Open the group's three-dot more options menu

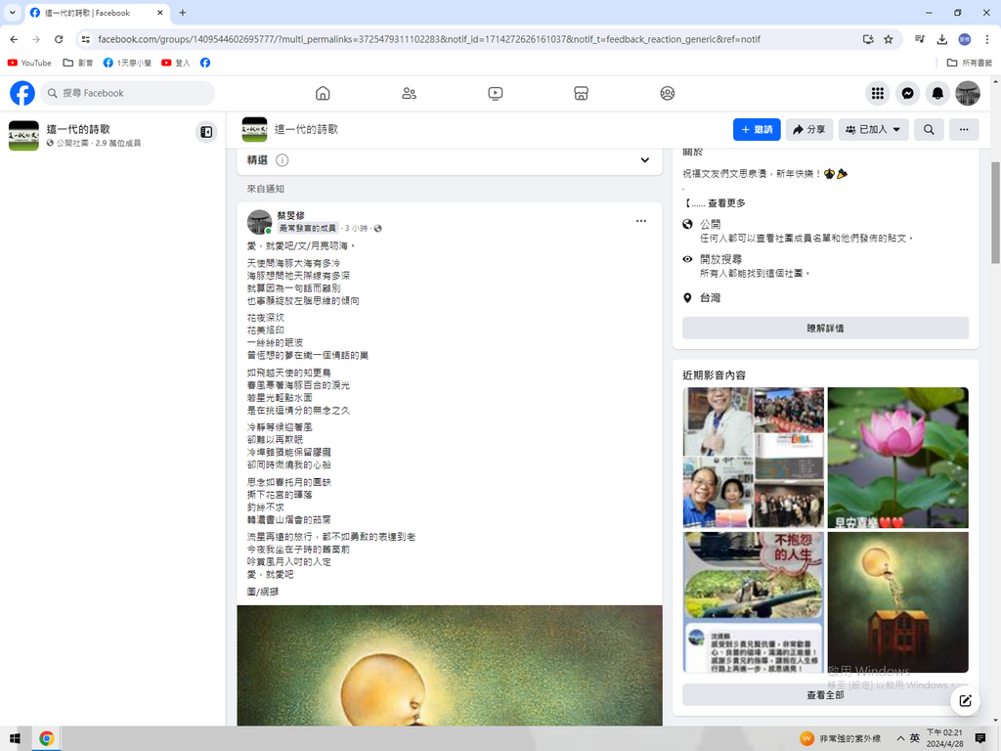[x=963, y=129]
